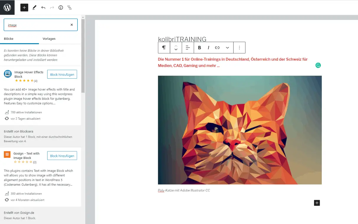Click the Image Hover Effects Block icon
Image resolution: width=358 pixels, height=224 pixels.
click(8, 74)
